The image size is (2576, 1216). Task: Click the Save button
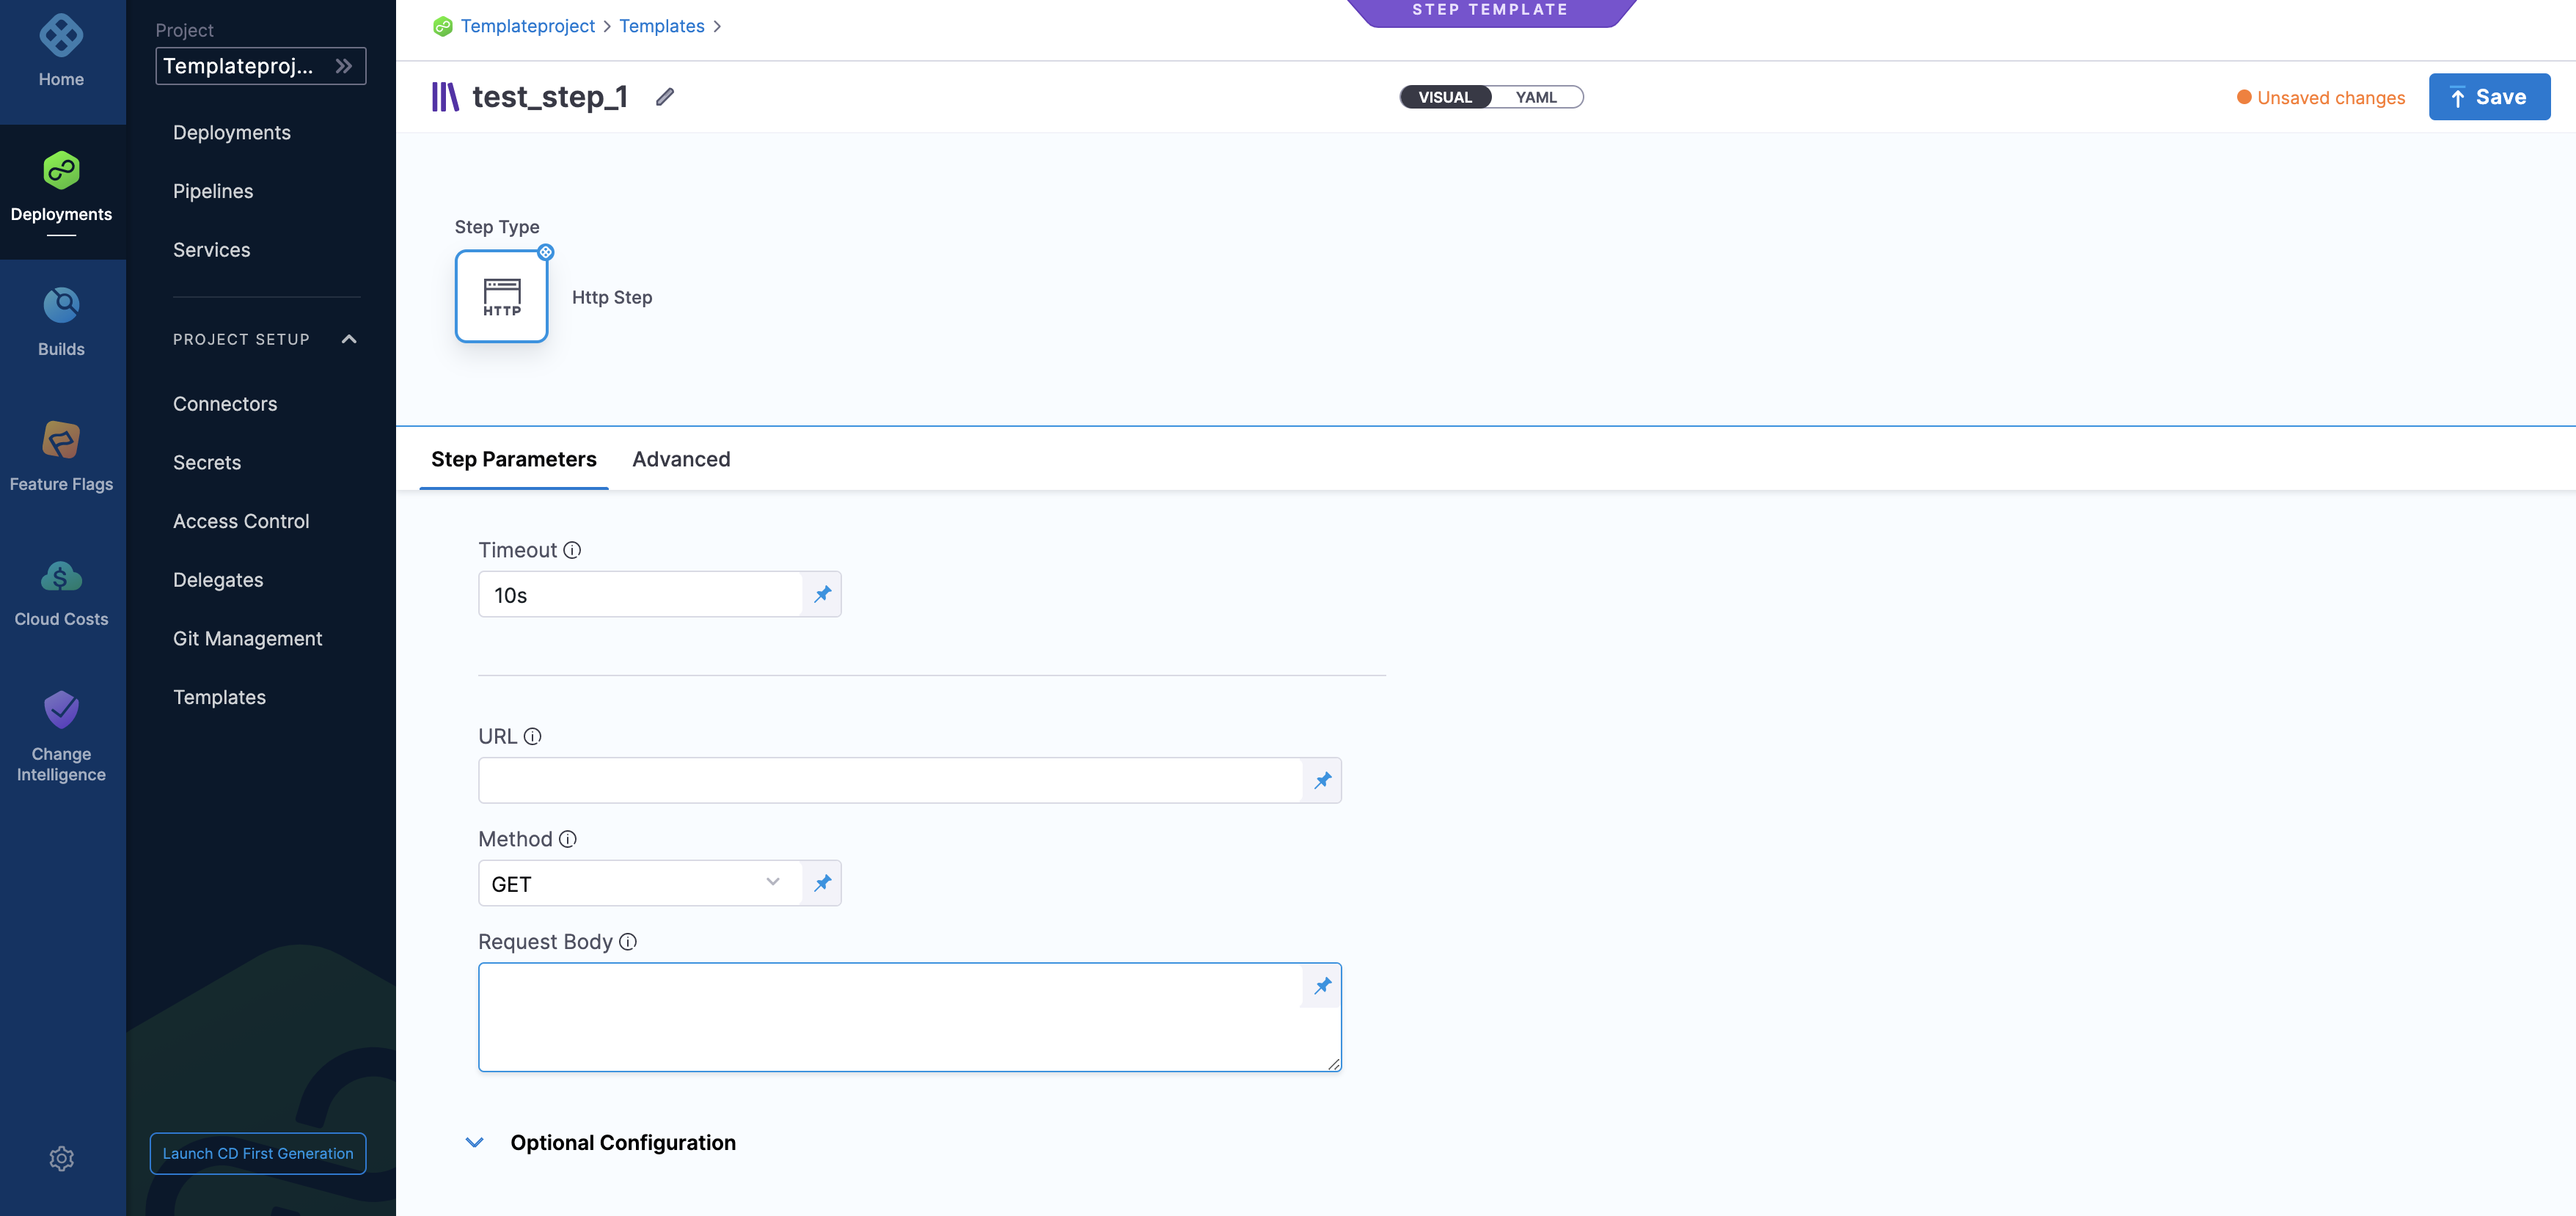pos(2489,97)
